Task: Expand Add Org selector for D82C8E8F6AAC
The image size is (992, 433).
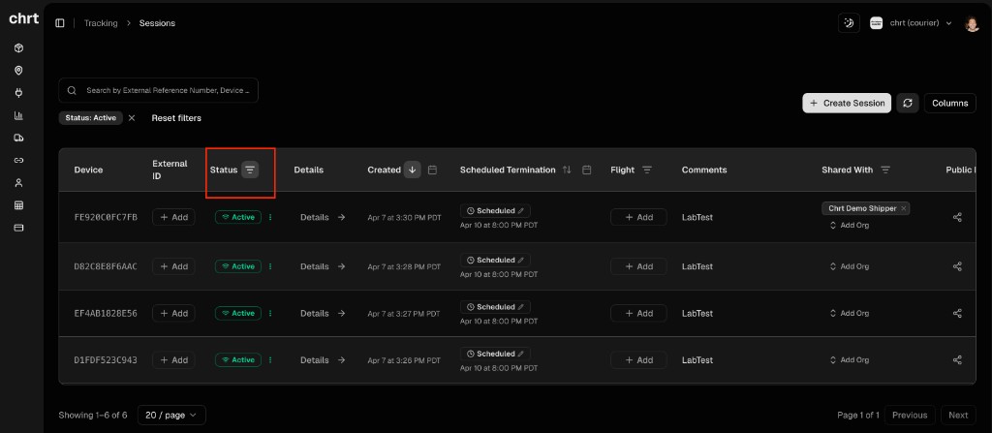Action: click(x=849, y=266)
